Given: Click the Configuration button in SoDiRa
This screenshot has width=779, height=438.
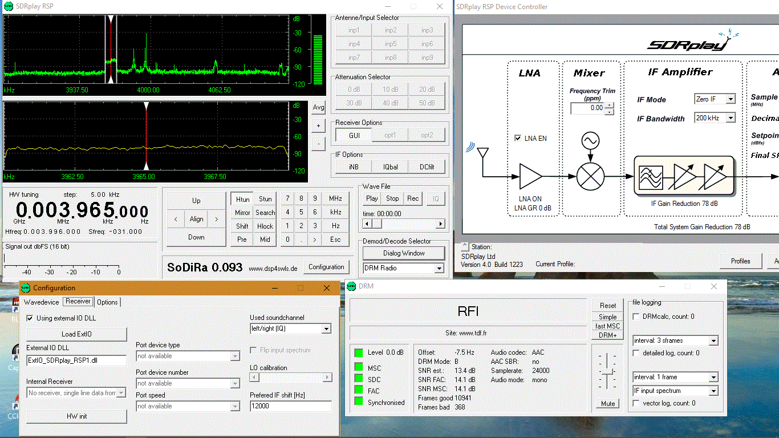Looking at the screenshot, I should (326, 266).
